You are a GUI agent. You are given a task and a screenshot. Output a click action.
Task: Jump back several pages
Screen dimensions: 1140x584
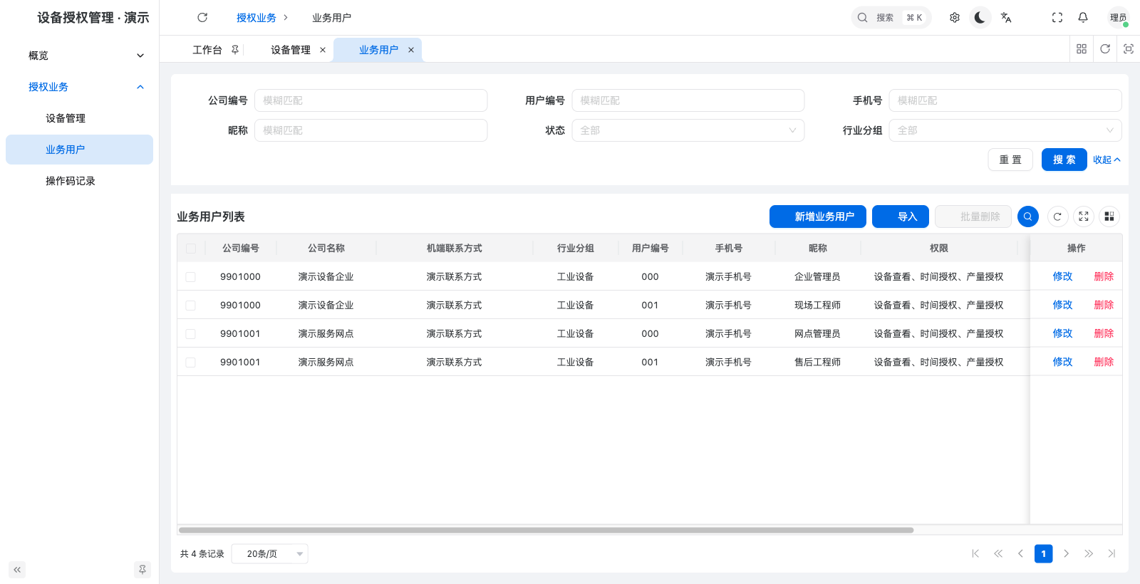(x=998, y=553)
